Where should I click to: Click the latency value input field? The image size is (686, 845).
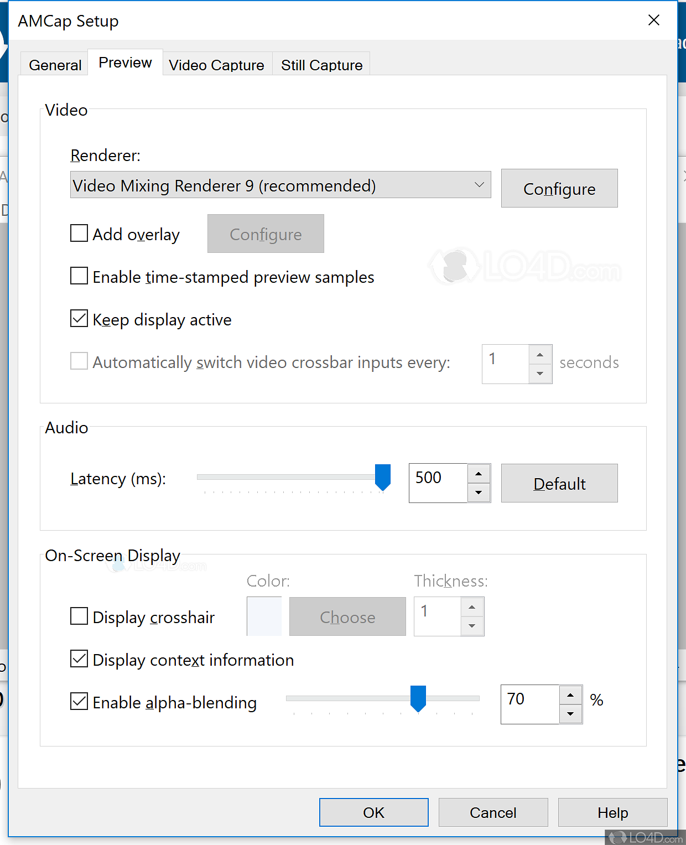pyautogui.click(x=438, y=483)
